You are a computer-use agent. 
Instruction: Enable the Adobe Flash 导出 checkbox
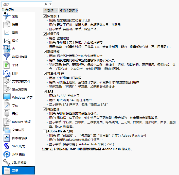(x=45, y=131)
